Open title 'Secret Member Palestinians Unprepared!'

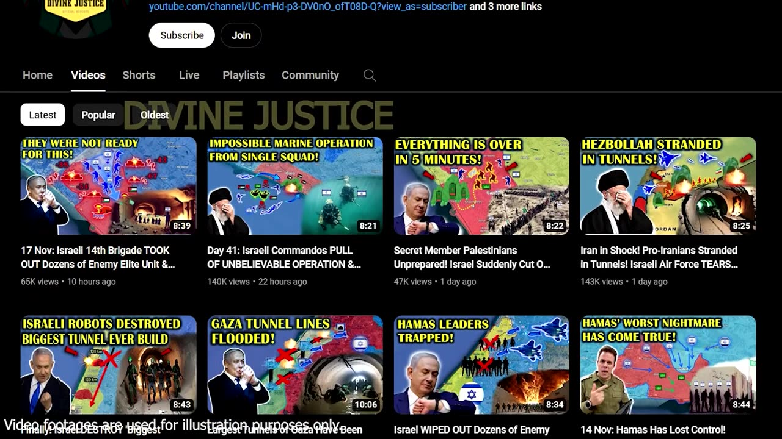(x=472, y=257)
